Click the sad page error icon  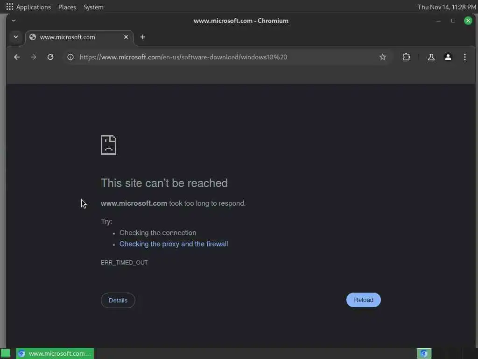point(108,145)
